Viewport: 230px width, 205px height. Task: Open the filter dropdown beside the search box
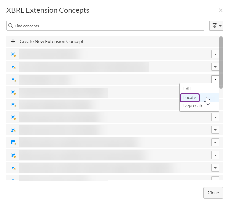[x=216, y=26]
